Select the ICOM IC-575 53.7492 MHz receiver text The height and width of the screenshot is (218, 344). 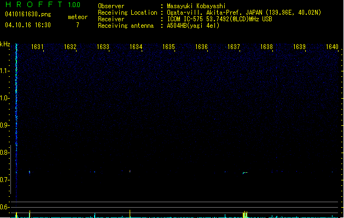click(220, 19)
